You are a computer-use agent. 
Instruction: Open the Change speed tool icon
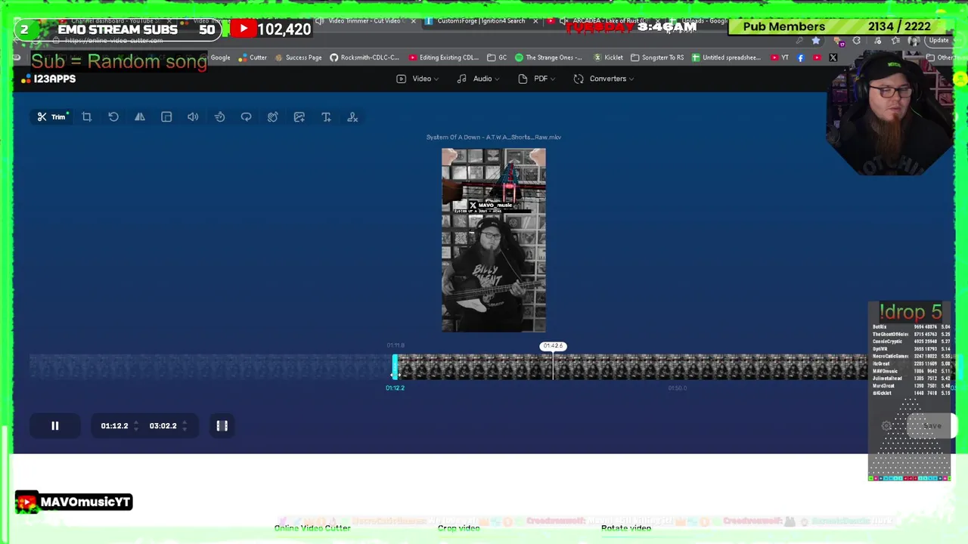click(x=219, y=117)
